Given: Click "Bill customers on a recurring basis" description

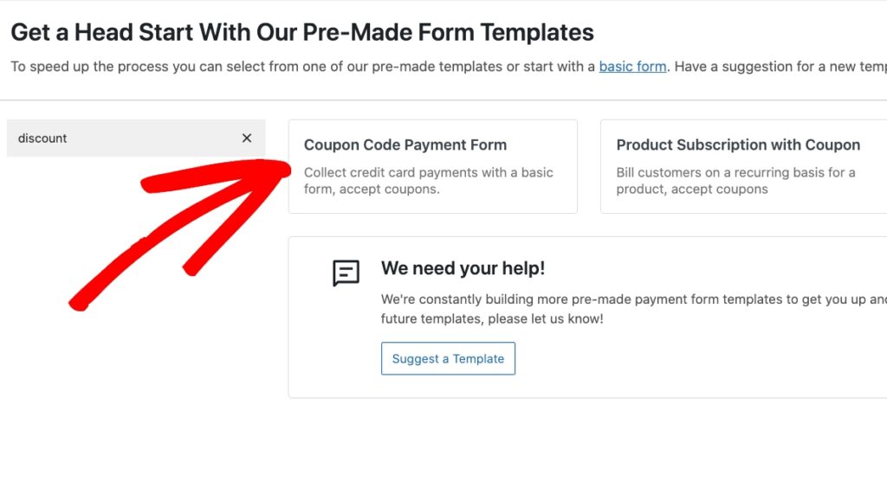Looking at the screenshot, I should pos(735,172).
